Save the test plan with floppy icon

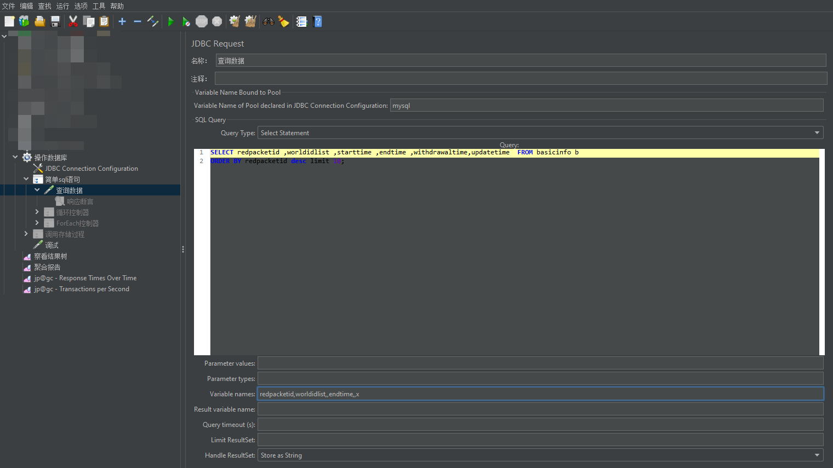pos(55,21)
